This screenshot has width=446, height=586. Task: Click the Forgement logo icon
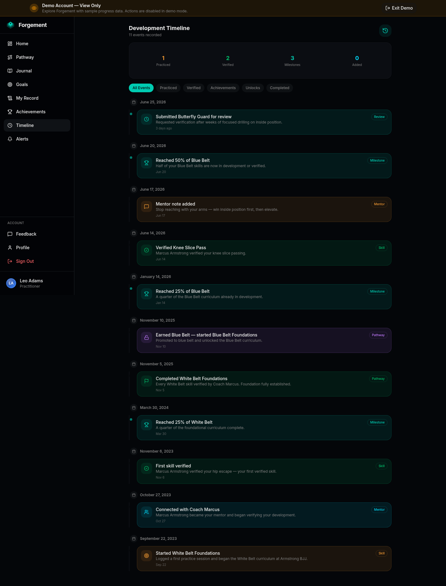coord(11,25)
